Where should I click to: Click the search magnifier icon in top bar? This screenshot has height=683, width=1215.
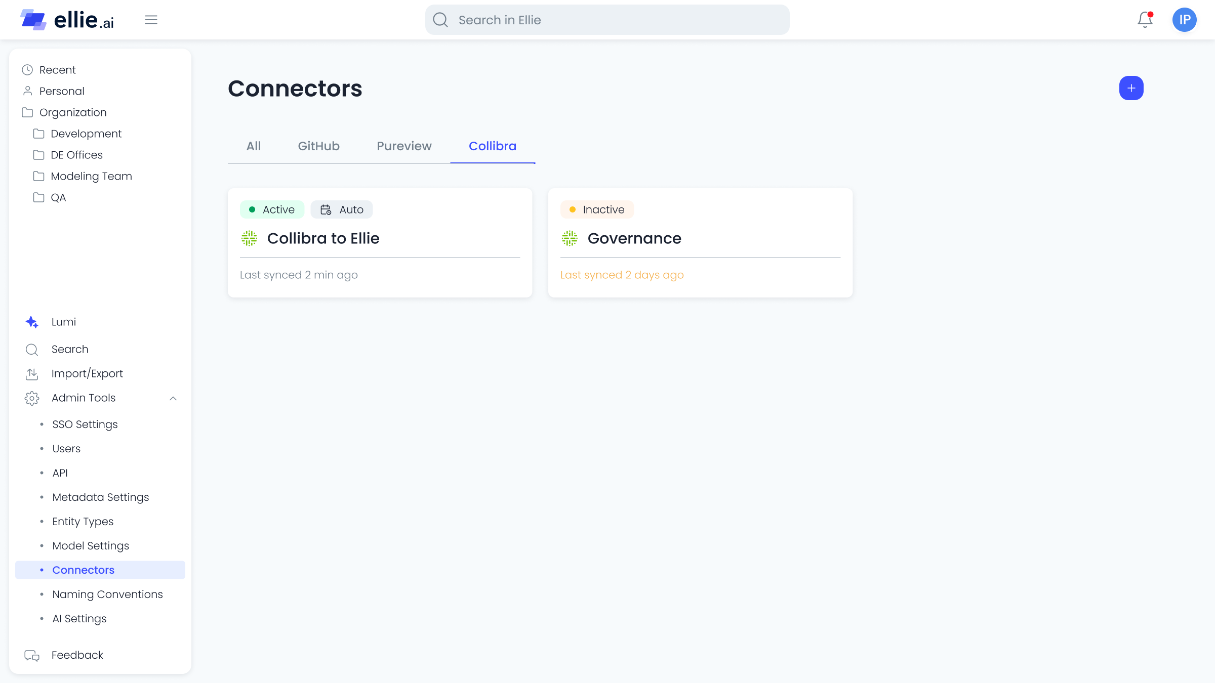440,20
